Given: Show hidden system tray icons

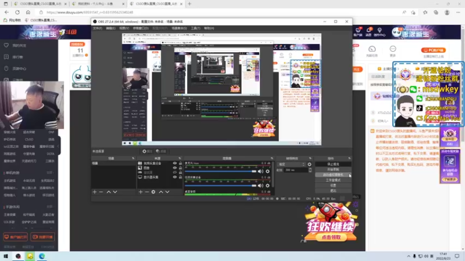Looking at the screenshot, I should point(409,256).
